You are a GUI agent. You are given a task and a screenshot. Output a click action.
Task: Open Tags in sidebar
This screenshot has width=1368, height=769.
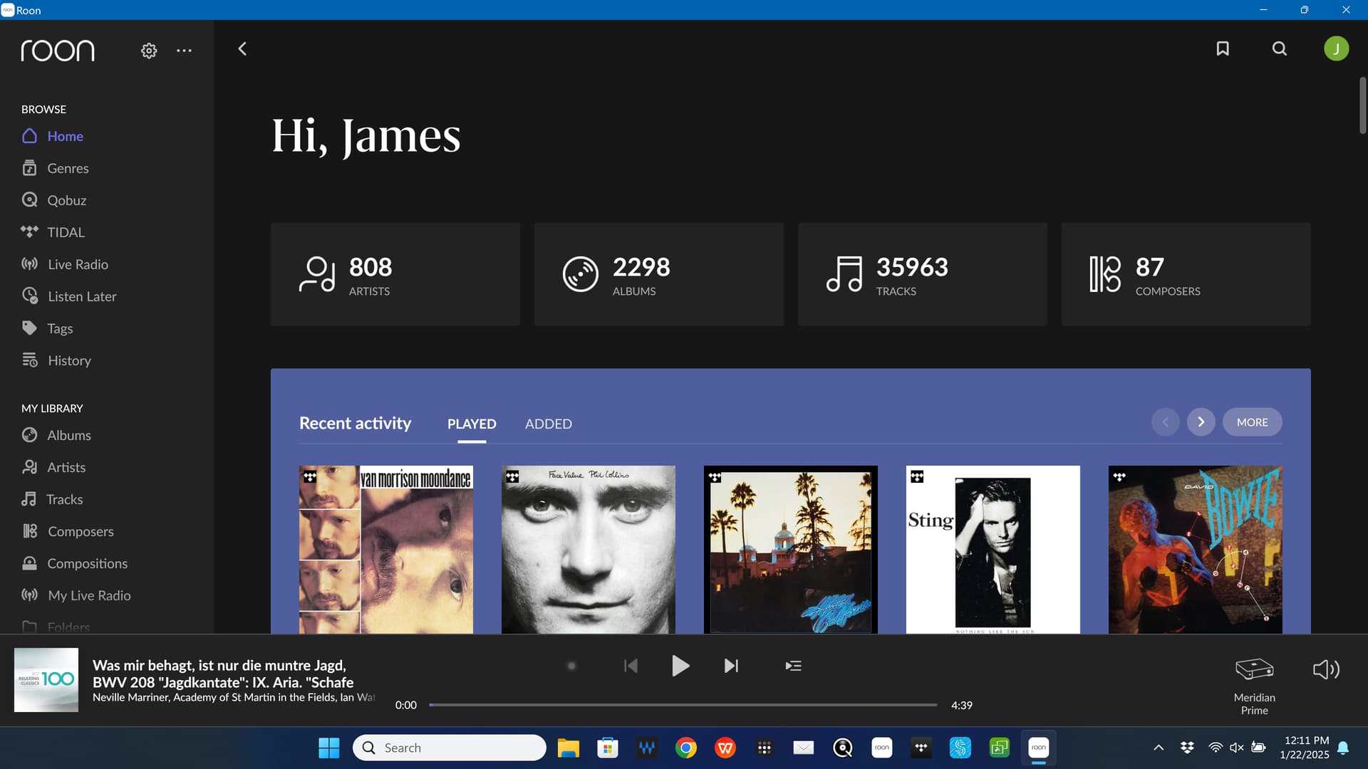pyautogui.click(x=48, y=328)
